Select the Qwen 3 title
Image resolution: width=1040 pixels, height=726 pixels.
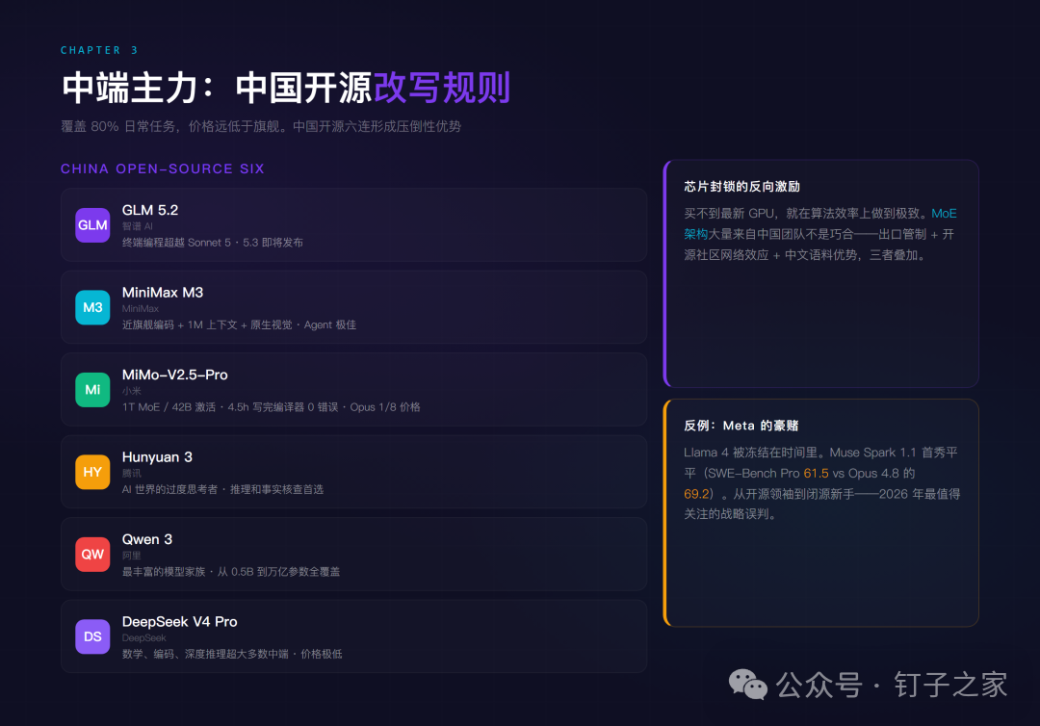pyautogui.click(x=147, y=539)
